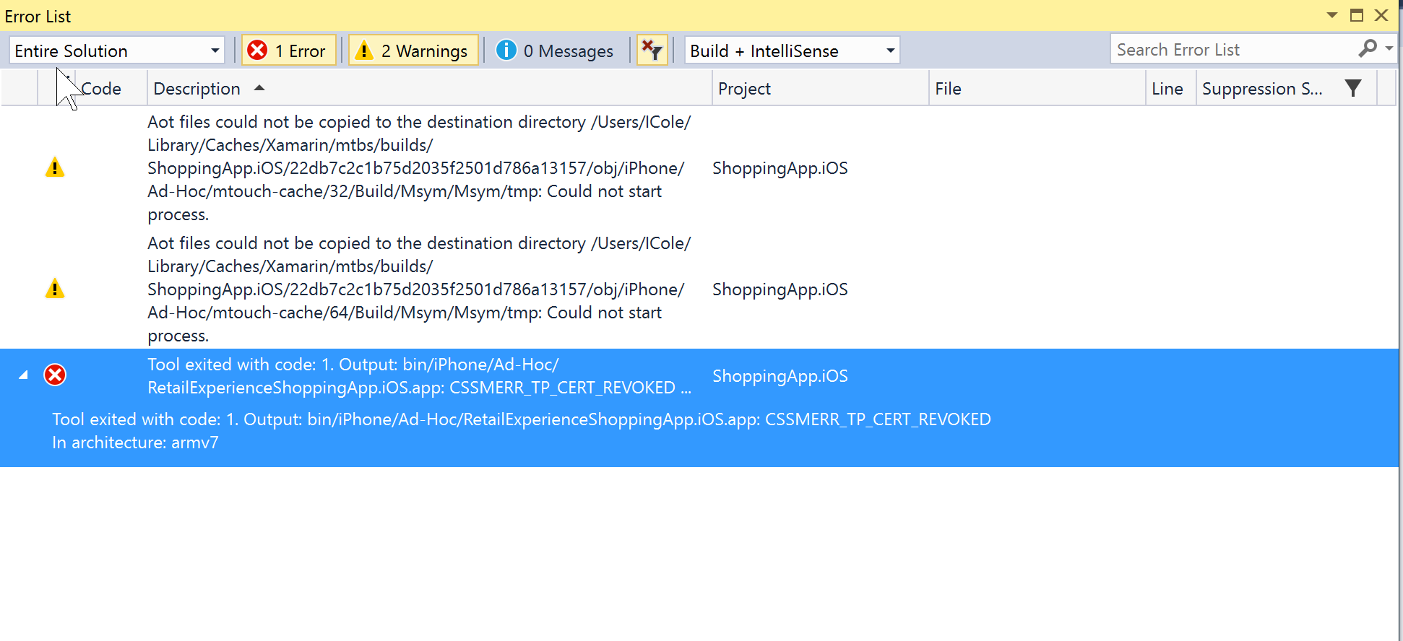
Task: Select the mtouch-cache/32 warning description
Action: pos(419,168)
